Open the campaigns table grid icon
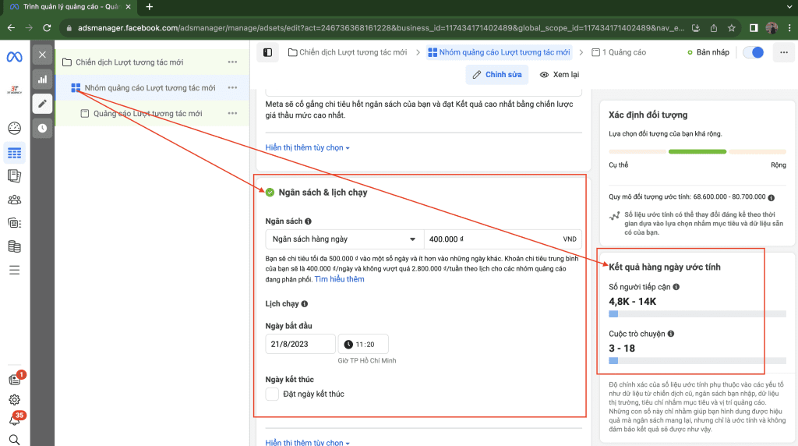The image size is (798, 446). [x=14, y=153]
